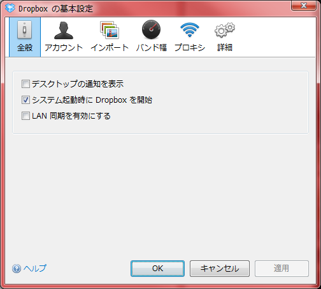Enable デスクトップの通知を表示 checkbox

point(25,84)
